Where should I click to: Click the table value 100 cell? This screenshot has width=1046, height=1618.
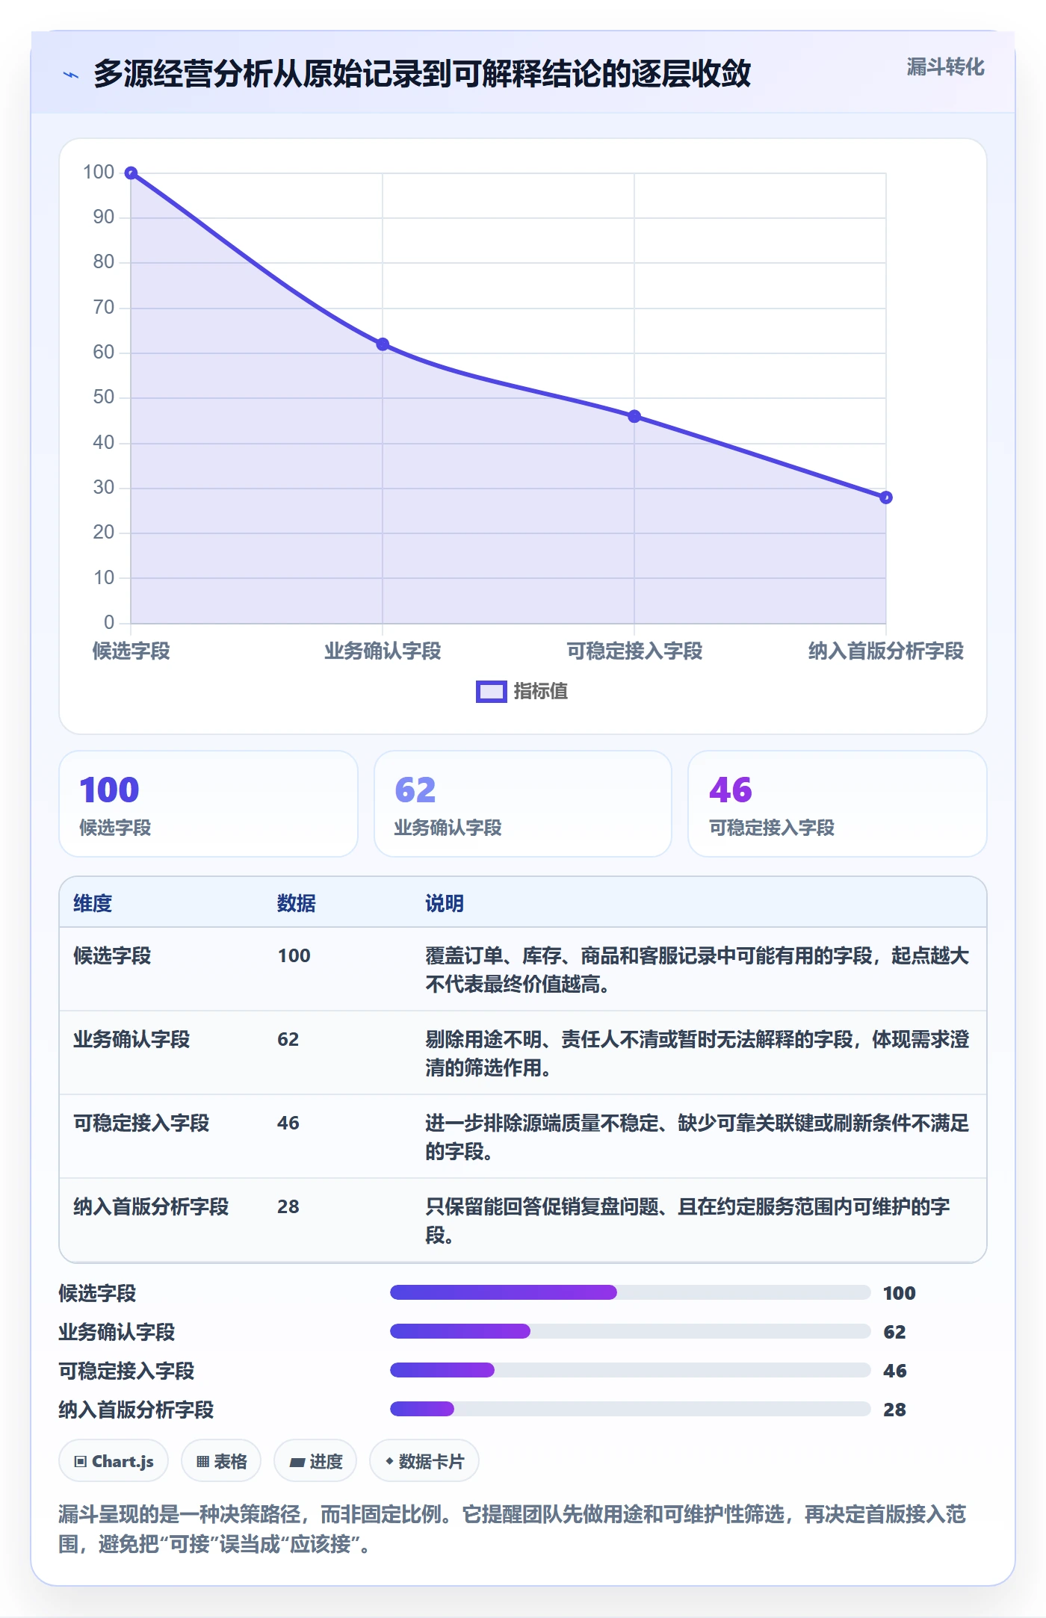294,955
